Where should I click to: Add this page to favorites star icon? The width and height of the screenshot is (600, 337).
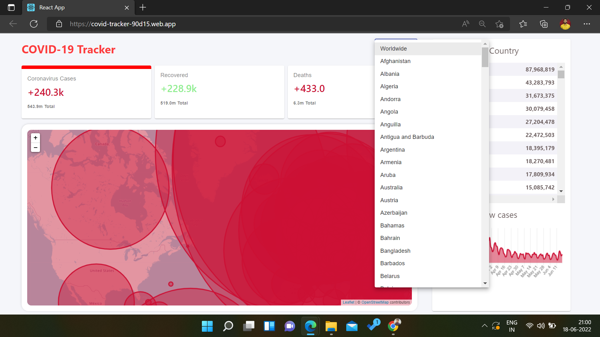(499, 24)
